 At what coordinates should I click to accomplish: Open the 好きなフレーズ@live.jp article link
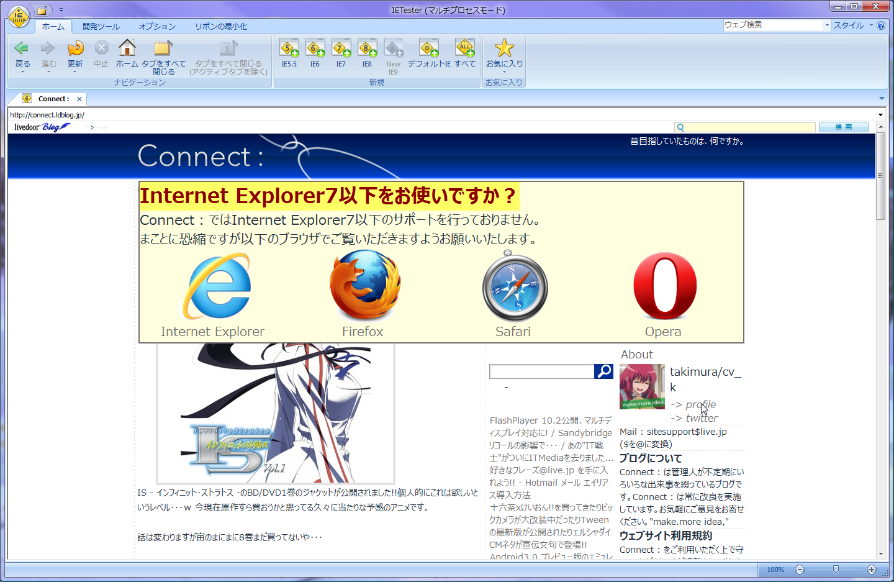click(x=549, y=483)
